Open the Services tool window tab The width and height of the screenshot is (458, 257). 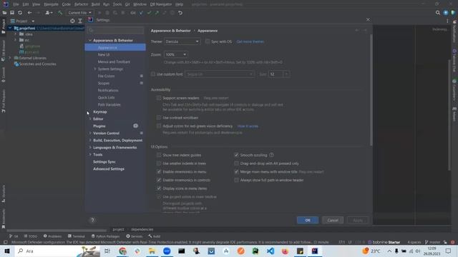tap(135, 236)
